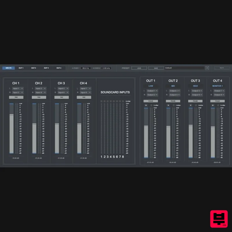Click the Limiter indicator on OUT 1
Viewport: 232px width, 232px height.
click(x=152, y=105)
